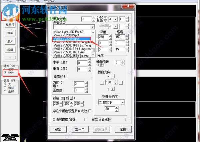Click the stepper beside height 150

[127, 37]
